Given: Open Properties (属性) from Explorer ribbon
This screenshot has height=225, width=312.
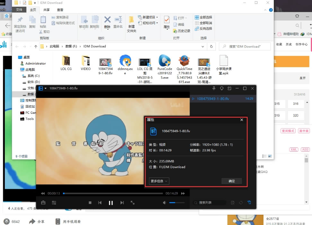Looking at the screenshot, I should (x=167, y=22).
